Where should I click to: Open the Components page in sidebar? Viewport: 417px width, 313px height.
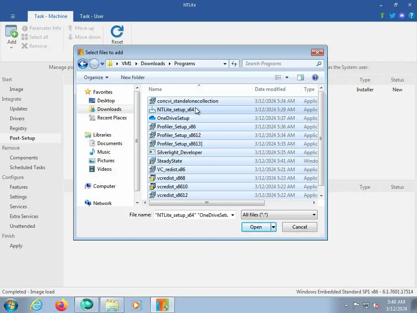tap(24, 158)
